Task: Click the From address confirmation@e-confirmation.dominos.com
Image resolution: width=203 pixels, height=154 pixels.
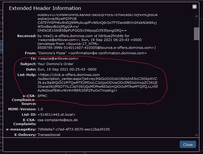Action: point(107,53)
